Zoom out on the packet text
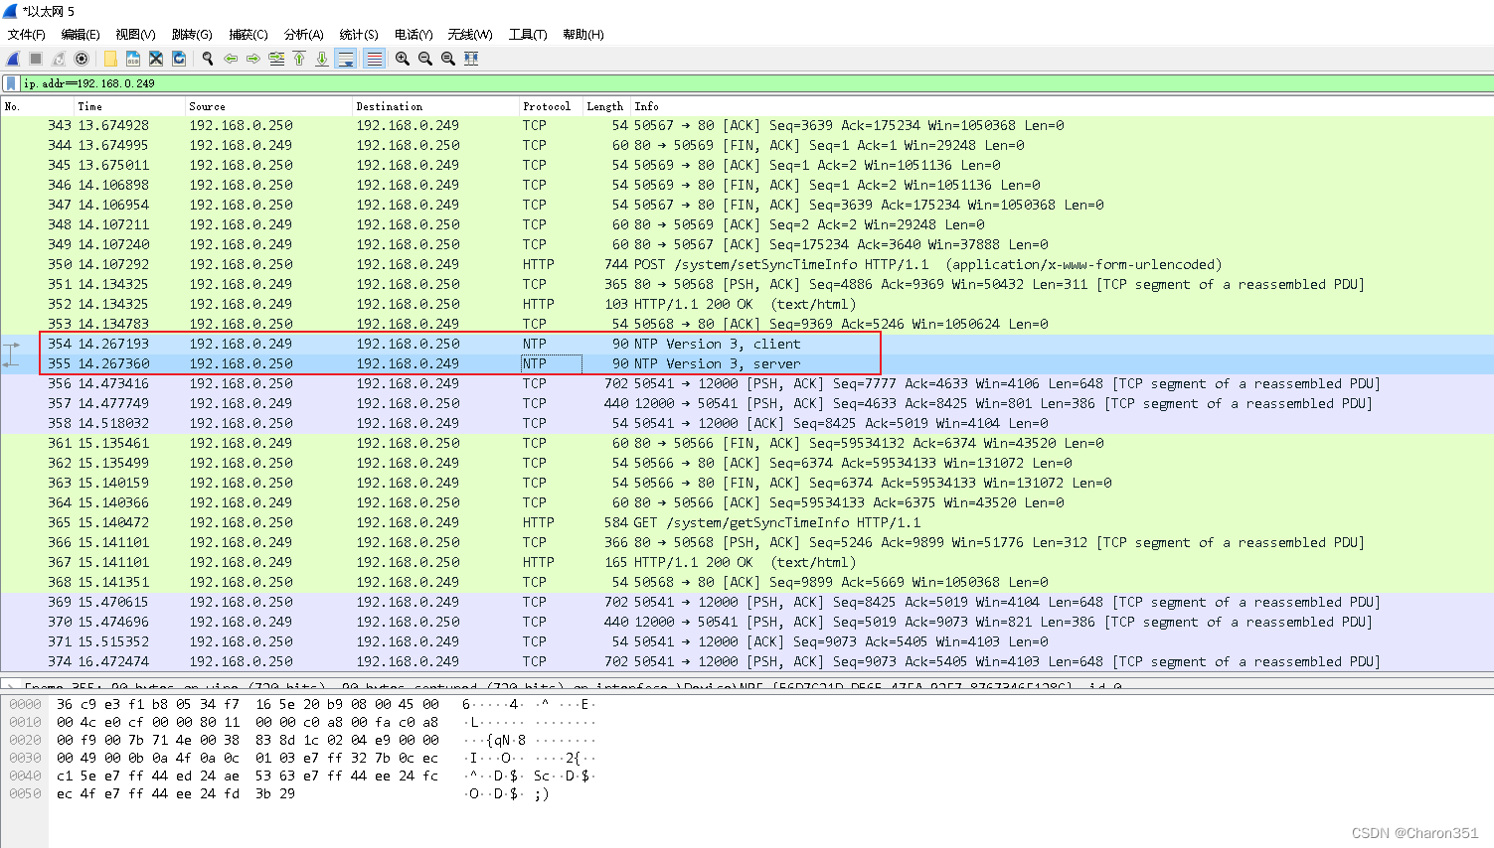The width and height of the screenshot is (1494, 848). [x=425, y=59]
